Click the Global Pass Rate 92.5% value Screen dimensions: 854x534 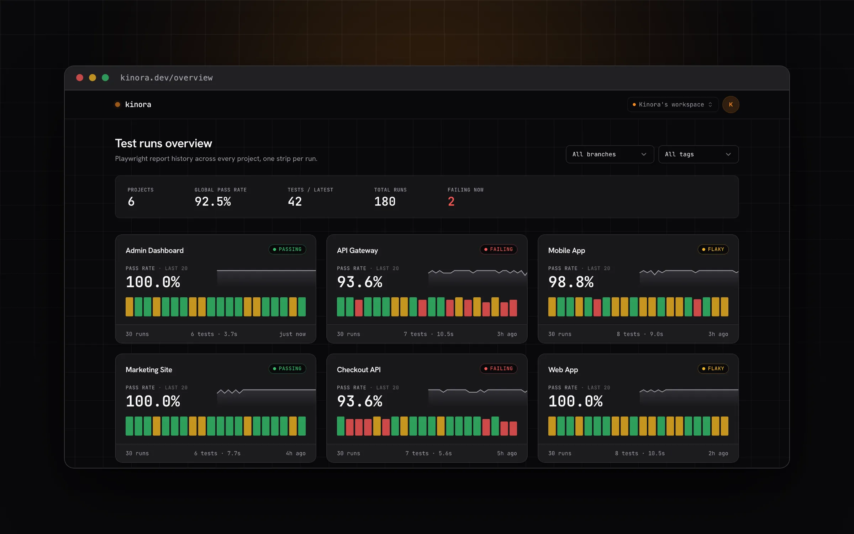click(x=213, y=201)
